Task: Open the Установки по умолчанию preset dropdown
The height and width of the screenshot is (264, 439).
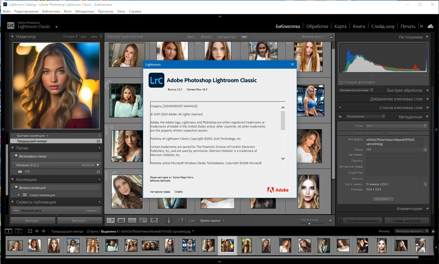Action: pyautogui.click(x=356, y=90)
